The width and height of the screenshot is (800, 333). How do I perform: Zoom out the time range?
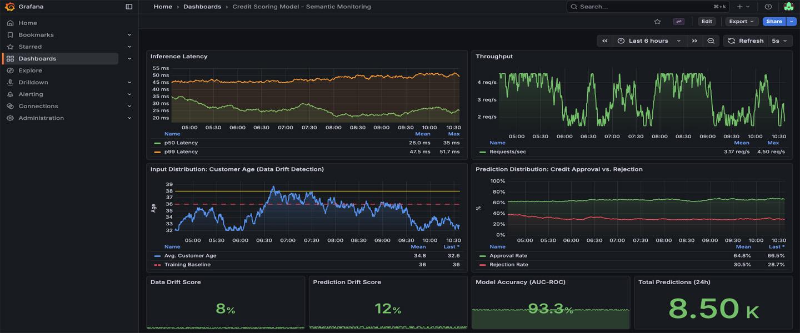click(711, 41)
